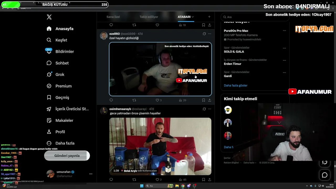Viewport: 336px width, 189px height.
Task: Expand Daha fazla in the left sidebar
Action: tap(60, 143)
